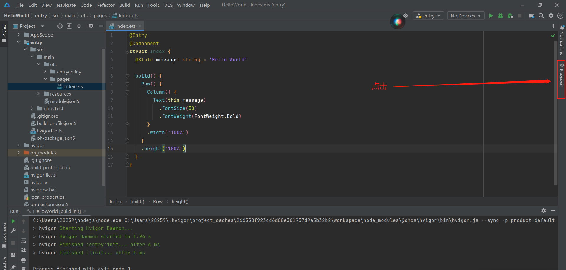Toggle fold marker on struct Index line
The height and width of the screenshot is (270, 566).
pyautogui.click(x=127, y=52)
